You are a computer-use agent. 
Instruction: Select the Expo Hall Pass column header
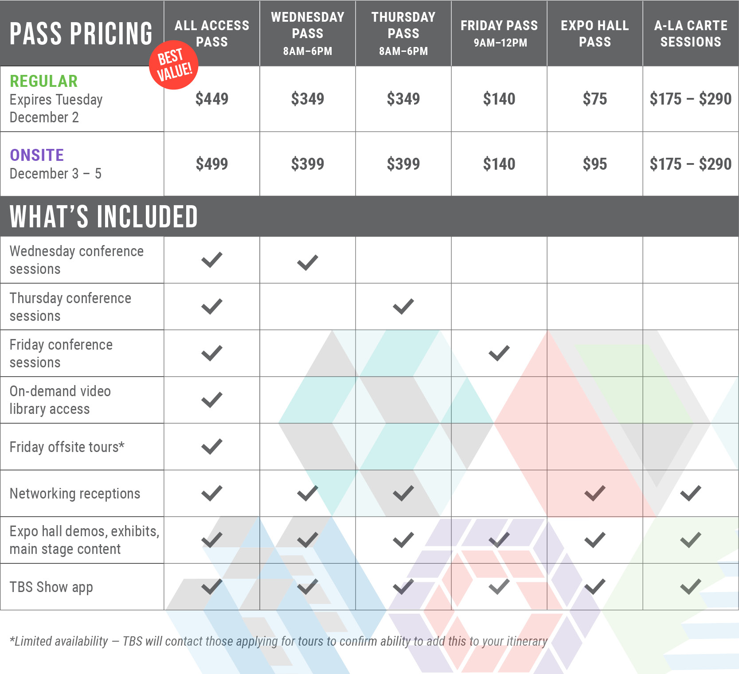[595, 33]
